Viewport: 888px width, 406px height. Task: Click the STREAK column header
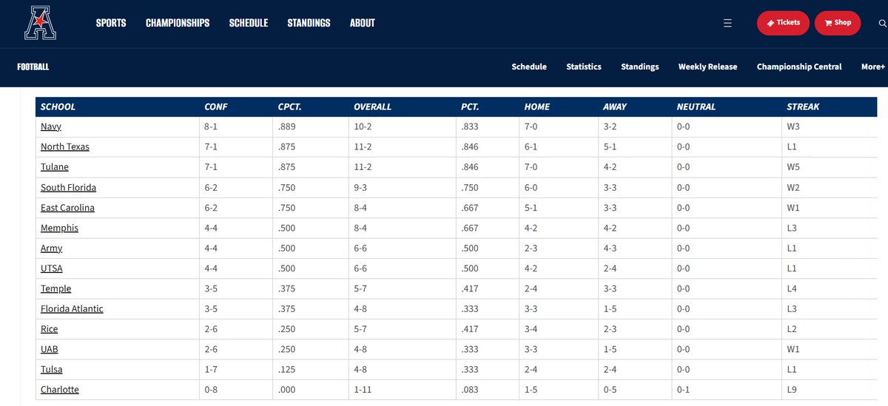(x=803, y=106)
